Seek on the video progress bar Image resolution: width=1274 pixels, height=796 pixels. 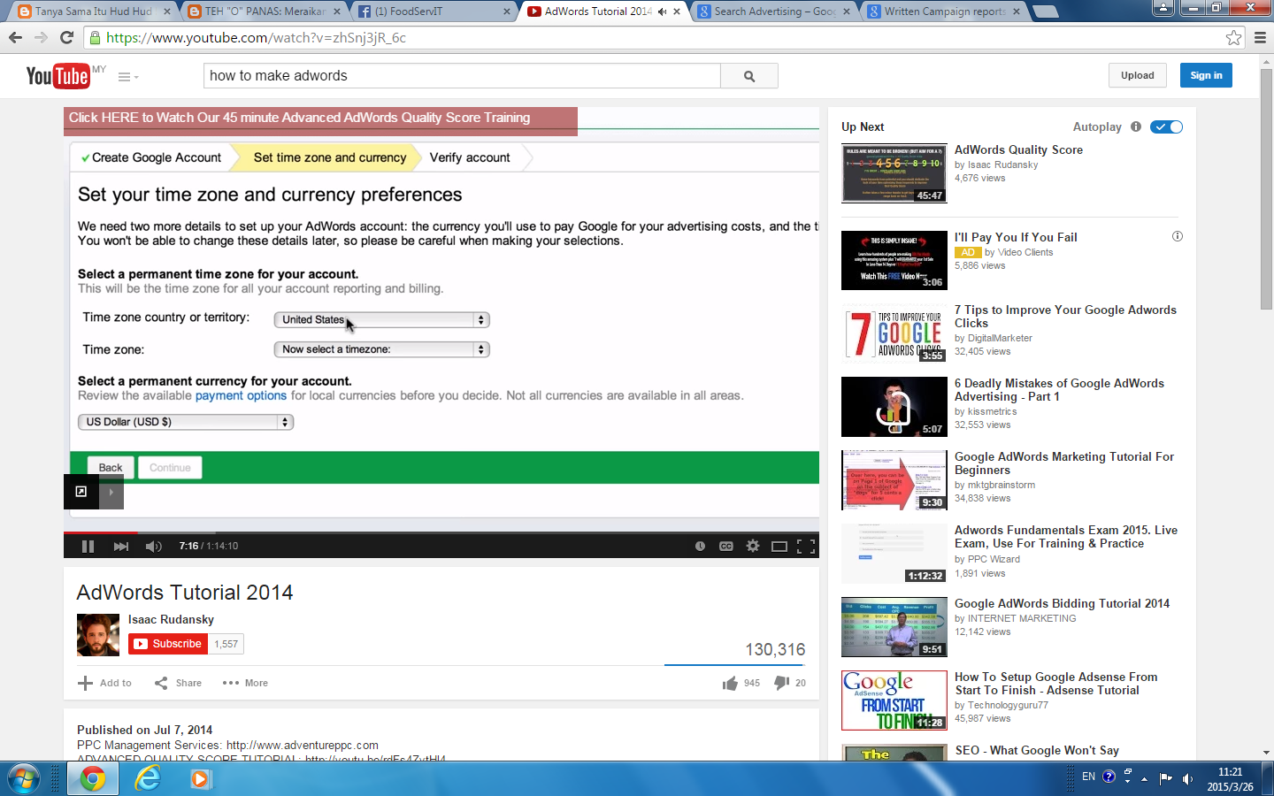441,532
